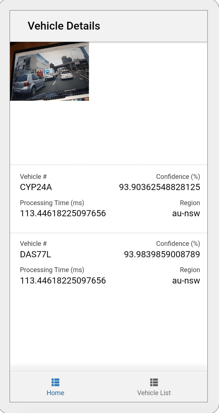This screenshot has width=219, height=413.
Task: Click the Vehicle # label above DAS77L
Action: pos(33,244)
